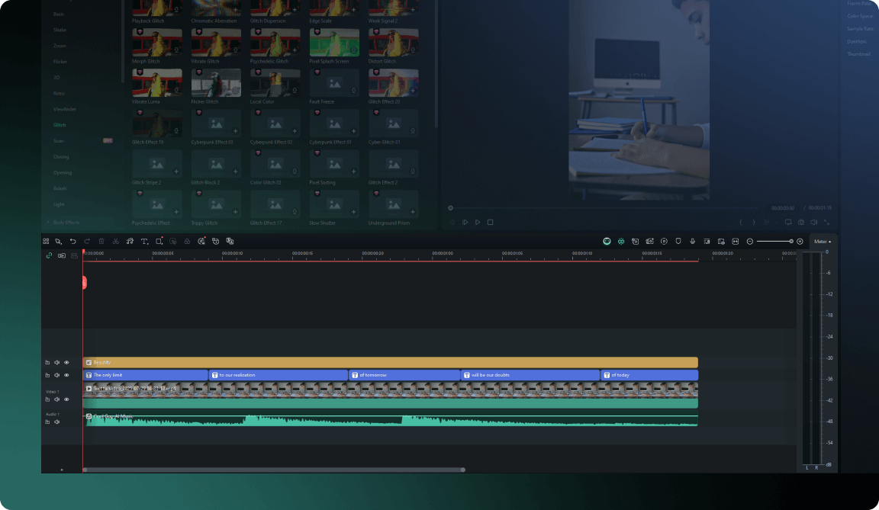This screenshot has width=879, height=510.
Task: Zoom in the timeline with plus icon
Action: coord(800,242)
